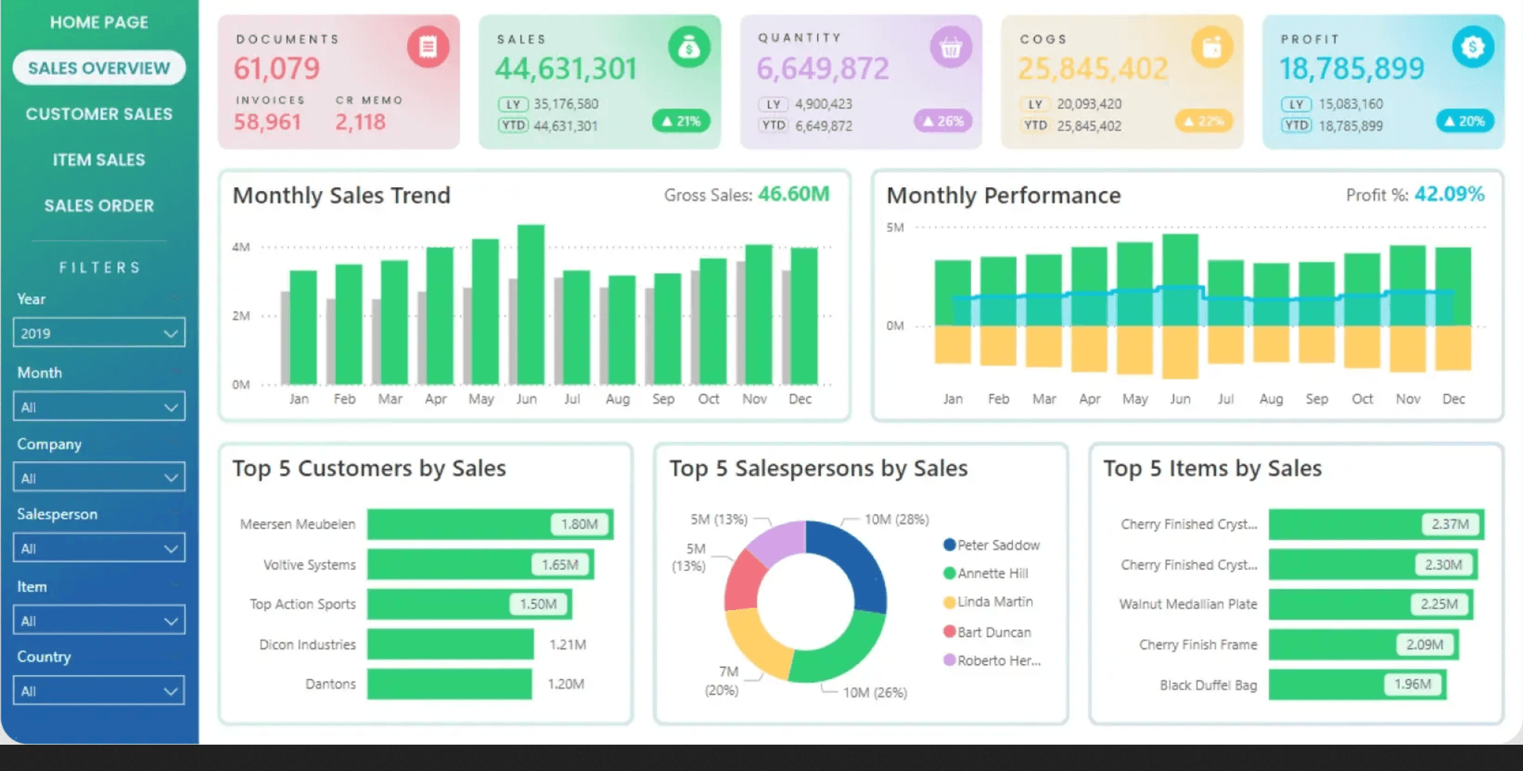
Task: Open Customer Sales page
Action: tap(99, 114)
